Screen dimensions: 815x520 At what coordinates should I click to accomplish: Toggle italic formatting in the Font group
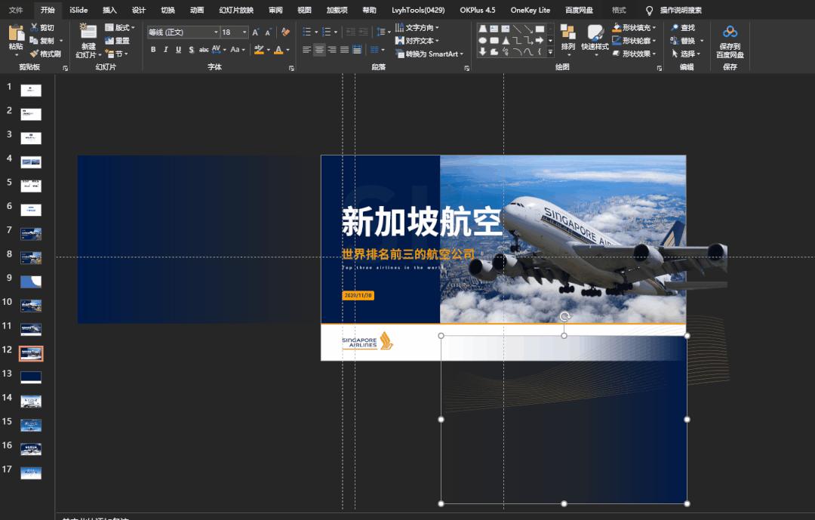(x=165, y=49)
